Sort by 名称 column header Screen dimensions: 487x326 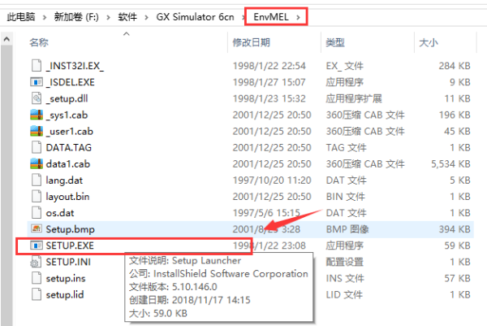pos(39,42)
